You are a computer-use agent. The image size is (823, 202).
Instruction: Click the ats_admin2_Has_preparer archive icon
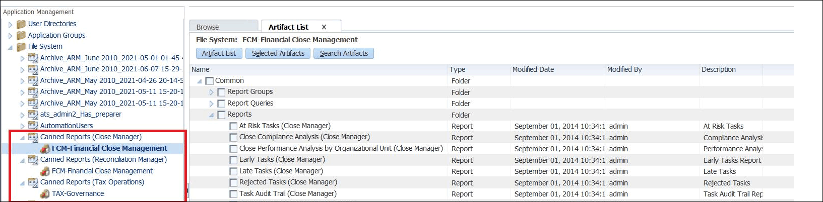click(x=33, y=115)
